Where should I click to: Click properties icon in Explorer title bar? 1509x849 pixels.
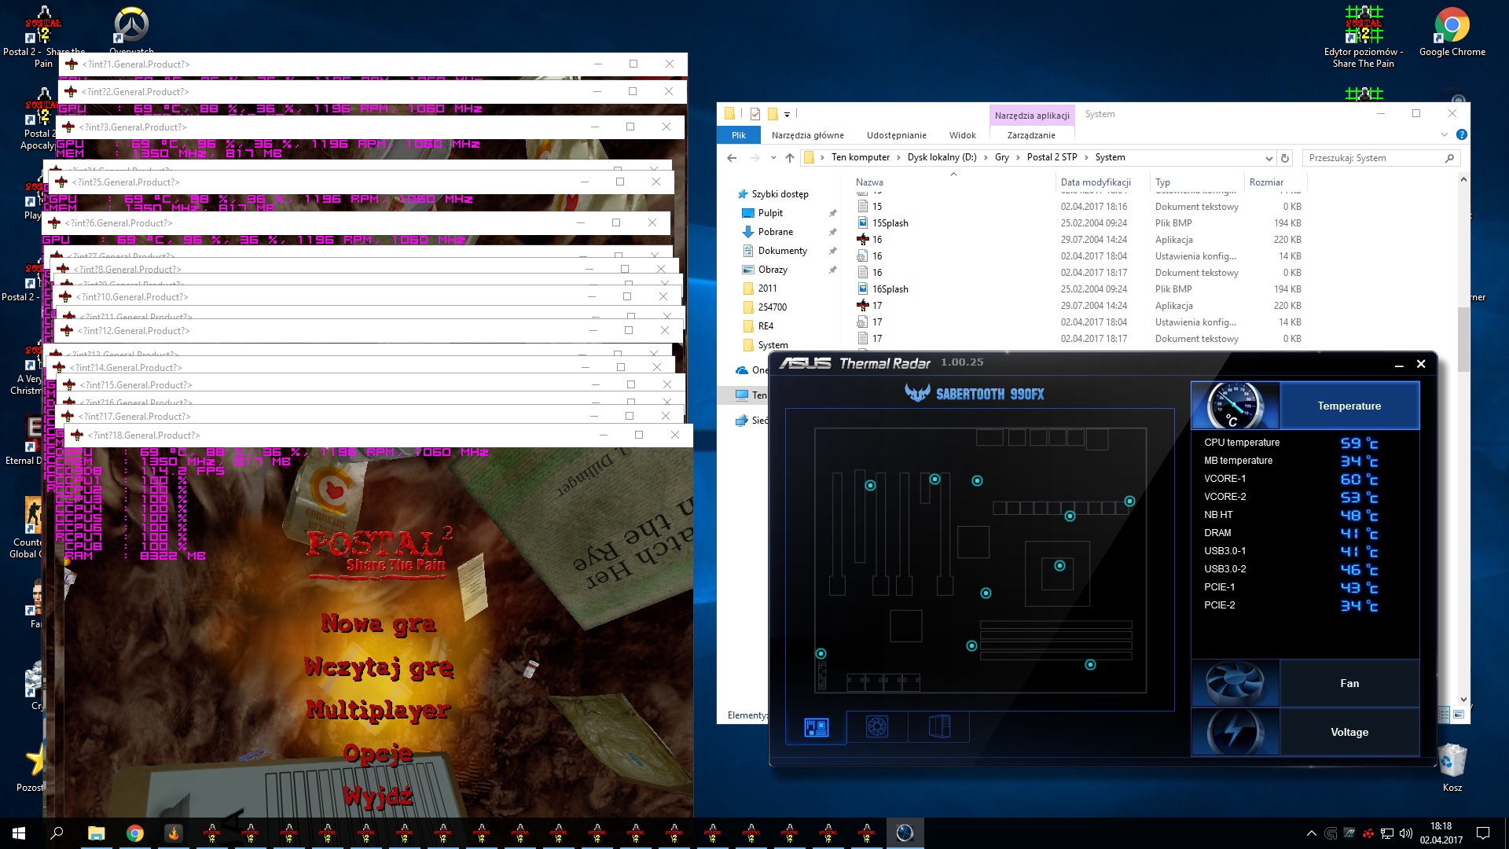[x=754, y=114]
